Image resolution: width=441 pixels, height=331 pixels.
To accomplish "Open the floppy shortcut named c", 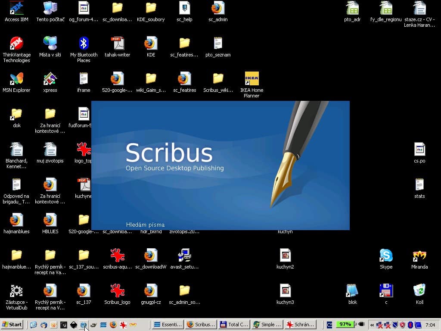I will 386,294.
